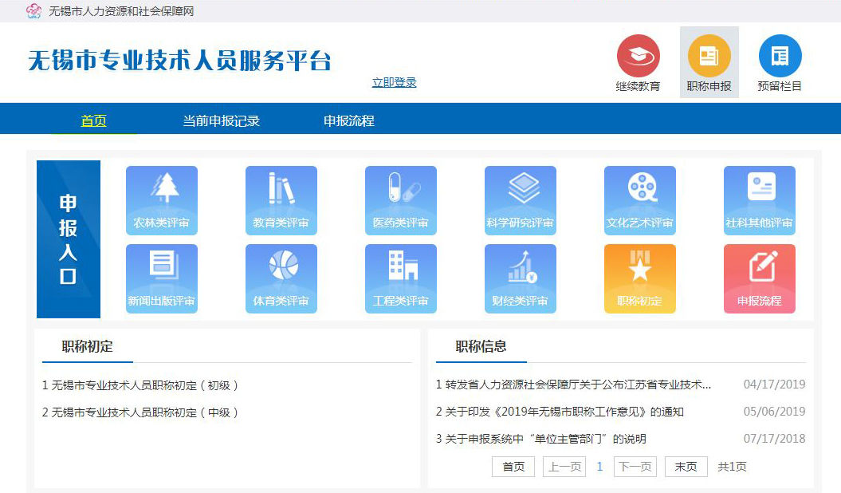Open the 当前申报记录 navigation tab
The height and width of the screenshot is (493, 841).
(221, 120)
